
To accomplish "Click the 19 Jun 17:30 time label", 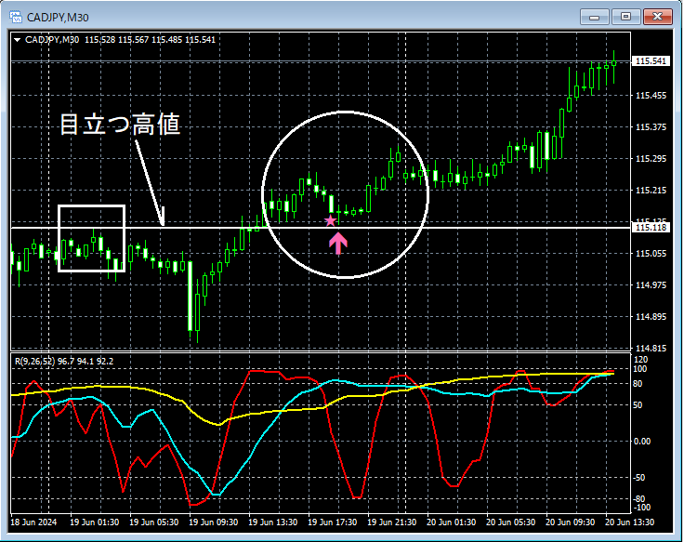I will [333, 522].
